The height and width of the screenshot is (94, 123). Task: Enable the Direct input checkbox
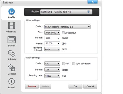(x=63, y=33)
